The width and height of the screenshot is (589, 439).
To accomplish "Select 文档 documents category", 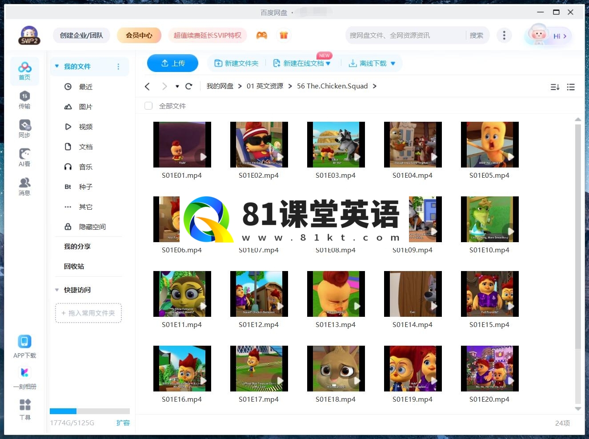I will (86, 147).
